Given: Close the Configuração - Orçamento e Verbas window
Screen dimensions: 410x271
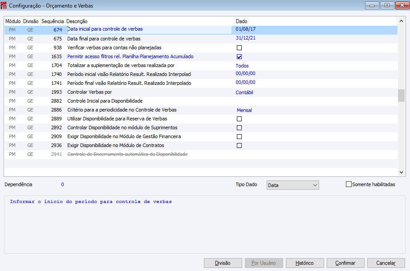Looking at the screenshot, I should (402, 5).
